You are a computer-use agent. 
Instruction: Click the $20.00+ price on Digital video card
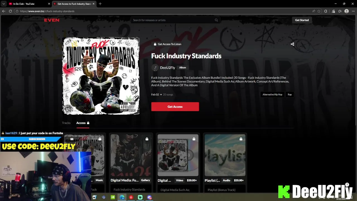[192, 180]
